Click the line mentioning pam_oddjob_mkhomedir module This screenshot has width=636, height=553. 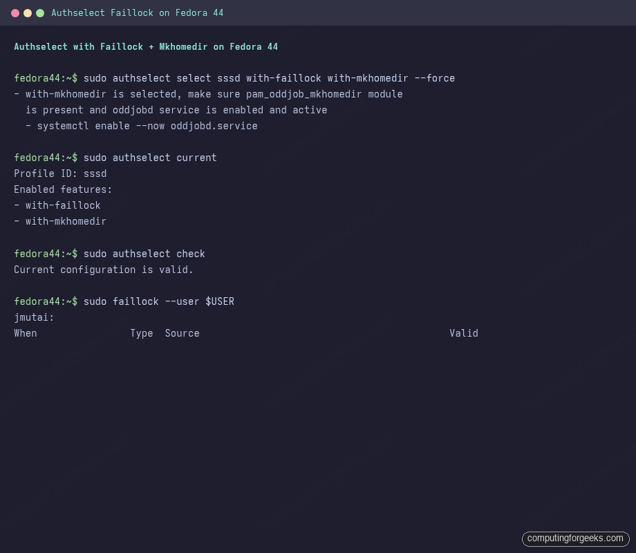coord(209,94)
